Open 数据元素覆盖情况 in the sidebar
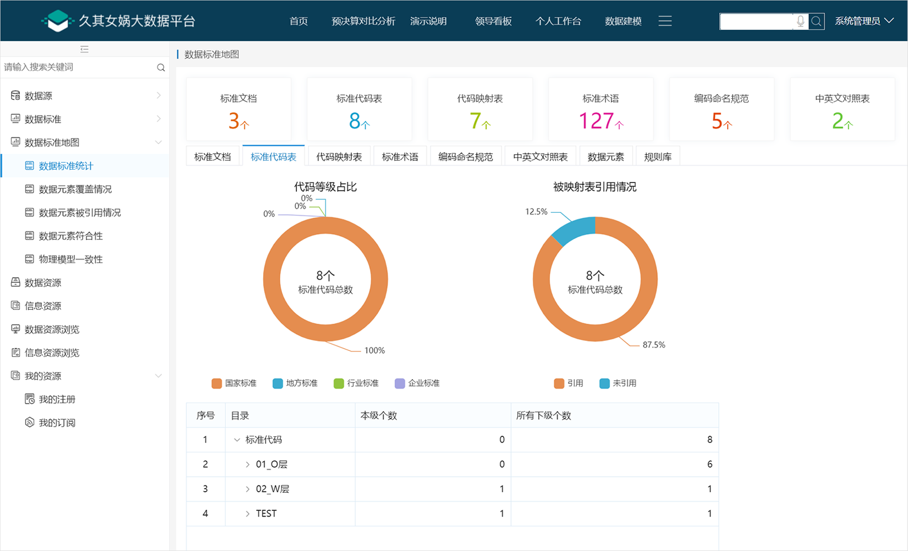Screen dimensions: 908x551 [x=75, y=190]
